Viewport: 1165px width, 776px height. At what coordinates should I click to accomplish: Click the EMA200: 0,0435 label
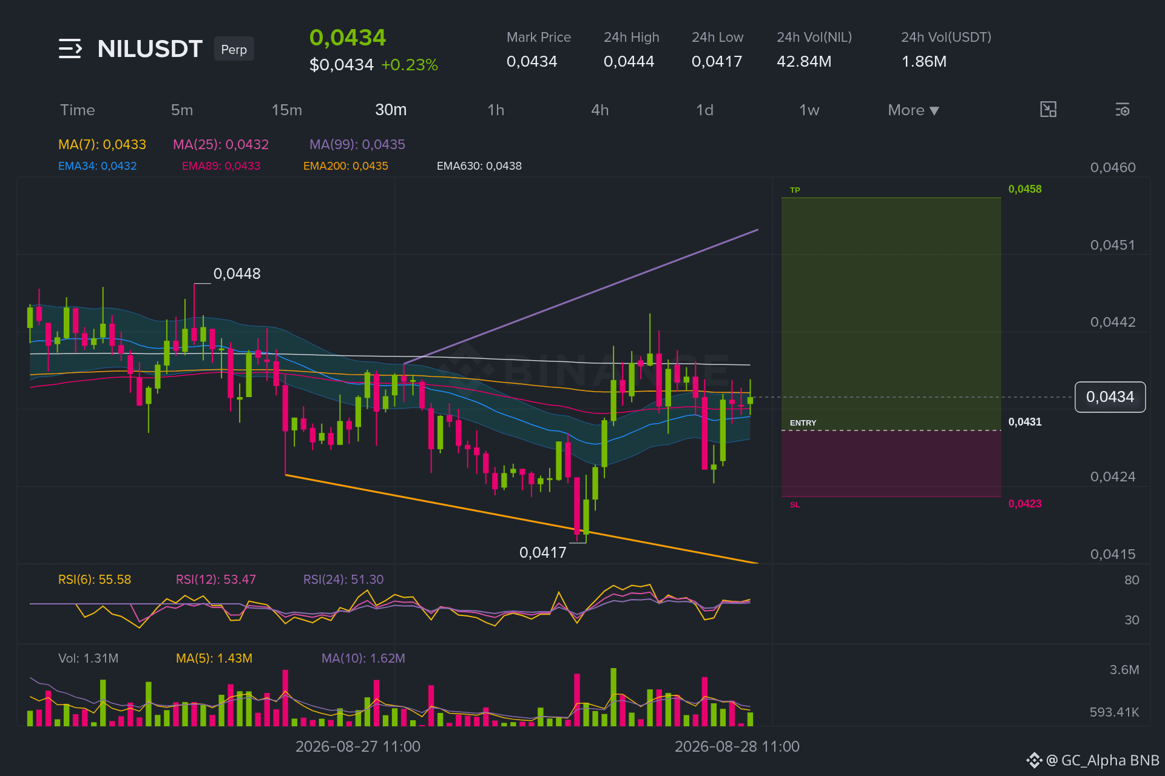point(346,166)
